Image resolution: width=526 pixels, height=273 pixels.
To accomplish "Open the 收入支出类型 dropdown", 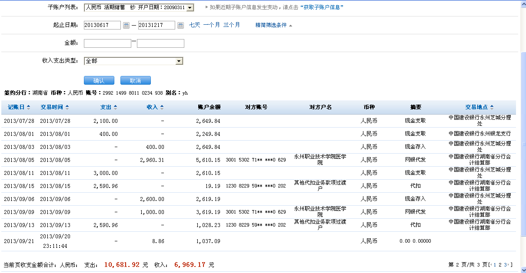I will pyautogui.click(x=179, y=61).
